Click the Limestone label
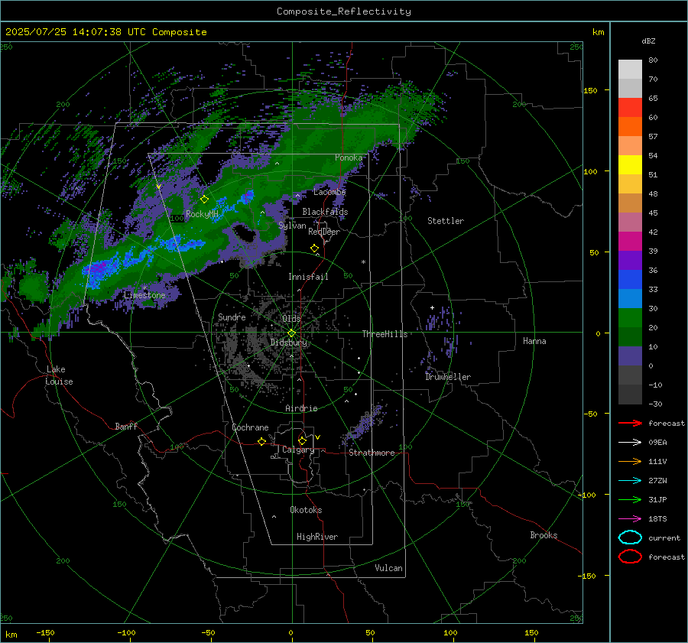 pos(144,295)
